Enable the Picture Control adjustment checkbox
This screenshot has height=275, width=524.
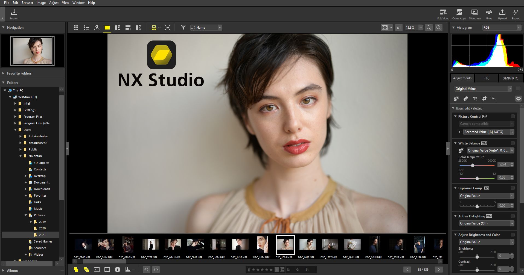[x=513, y=116]
